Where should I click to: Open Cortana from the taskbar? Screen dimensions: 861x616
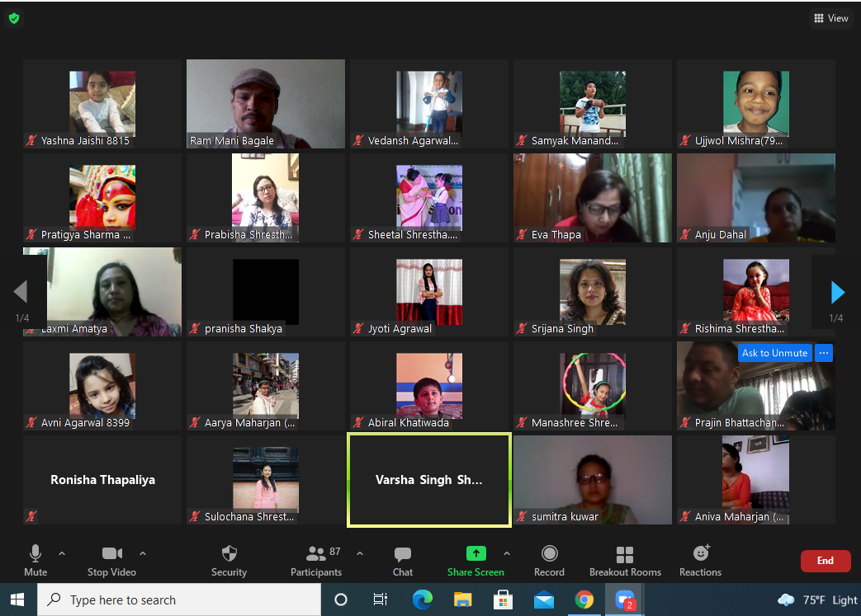pyautogui.click(x=341, y=600)
